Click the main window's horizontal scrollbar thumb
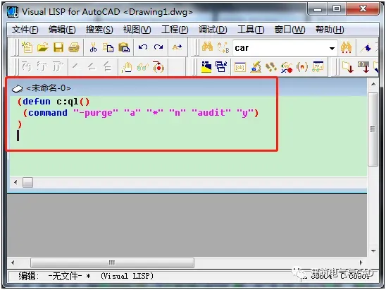The height and width of the screenshot is (290, 386). pos(112,262)
